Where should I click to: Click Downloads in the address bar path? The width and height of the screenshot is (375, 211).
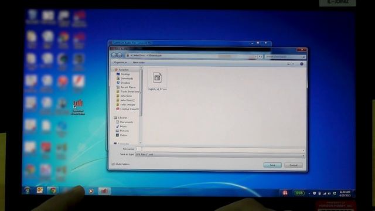click(155, 56)
